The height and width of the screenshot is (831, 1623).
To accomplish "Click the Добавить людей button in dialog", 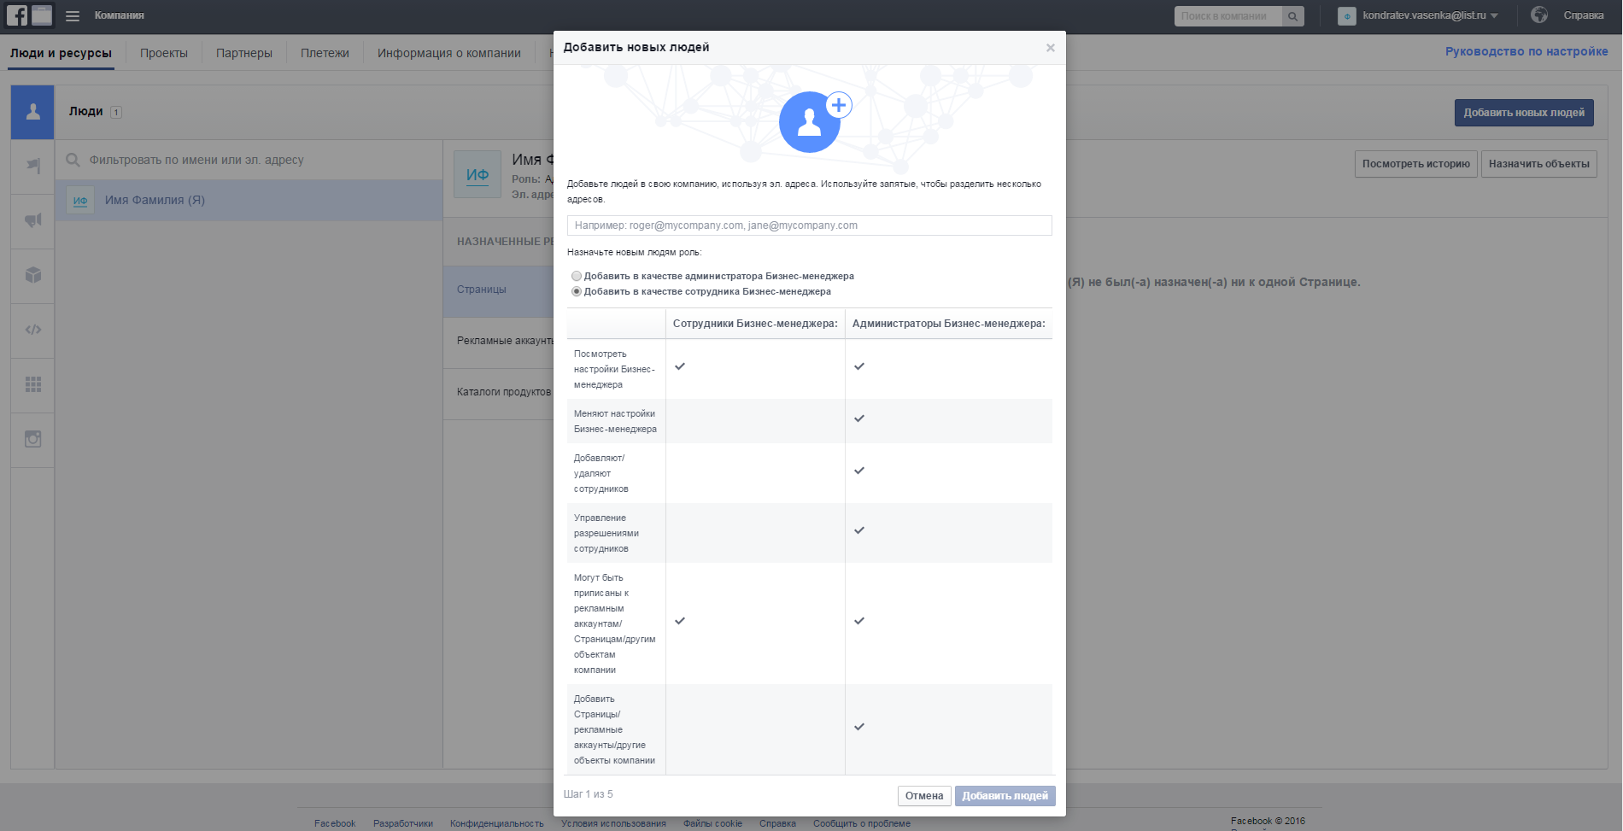I will tap(1005, 796).
